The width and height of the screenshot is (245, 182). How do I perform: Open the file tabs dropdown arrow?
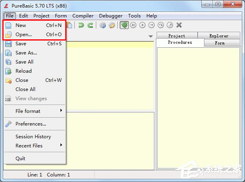[151, 37]
